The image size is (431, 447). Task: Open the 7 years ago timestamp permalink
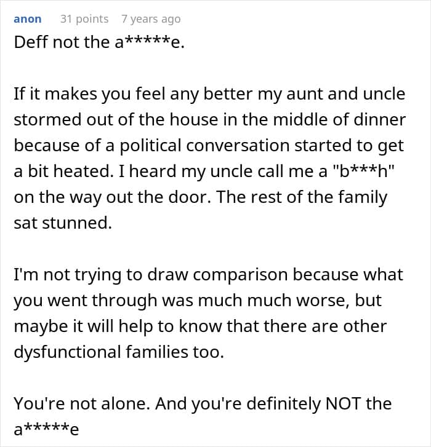(x=151, y=19)
